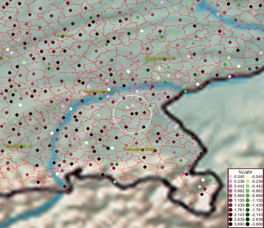Click the -0.236 legend value
This screenshot has width=264, height=228.
point(257,181)
